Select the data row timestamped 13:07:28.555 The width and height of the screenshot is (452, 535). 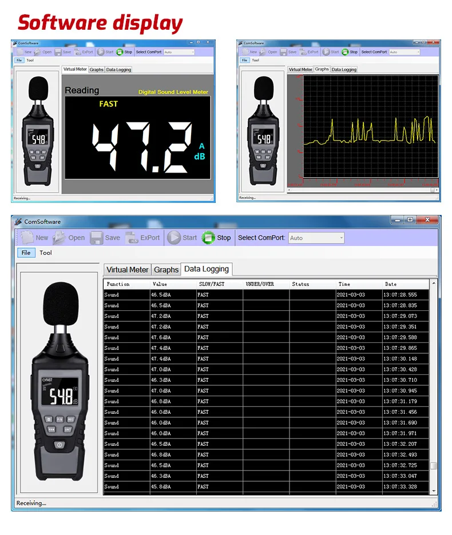pos(266,295)
